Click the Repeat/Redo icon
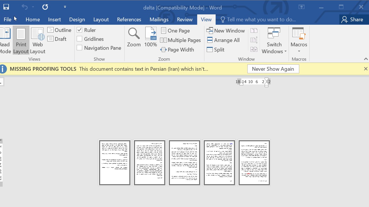 click(x=45, y=7)
